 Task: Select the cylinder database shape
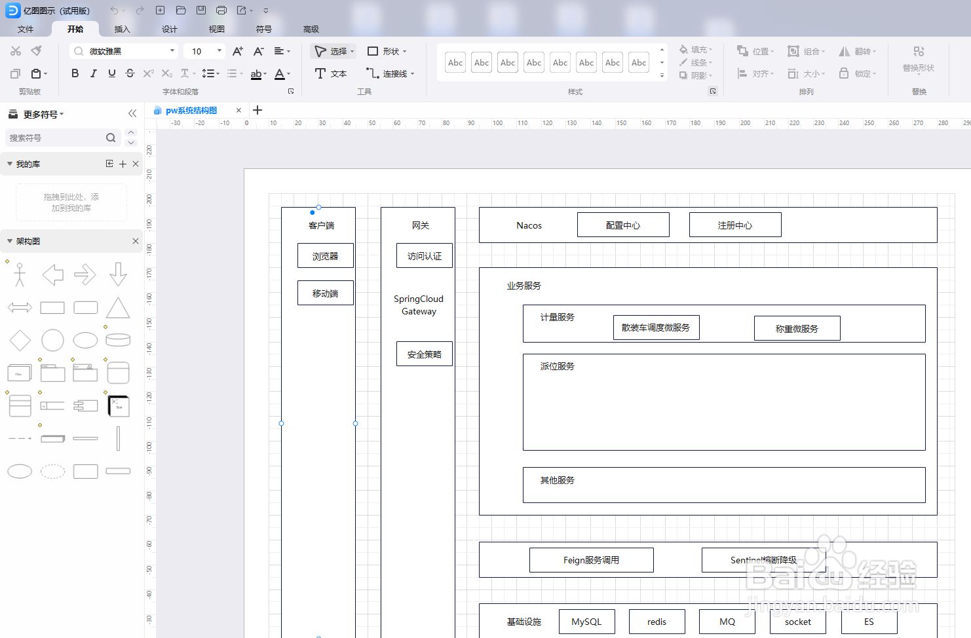point(118,340)
